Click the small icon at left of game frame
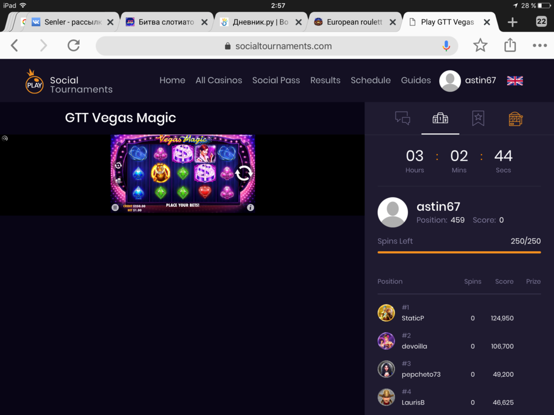The height and width of the screenshot is (415, 554). click(x=4, y=138)
